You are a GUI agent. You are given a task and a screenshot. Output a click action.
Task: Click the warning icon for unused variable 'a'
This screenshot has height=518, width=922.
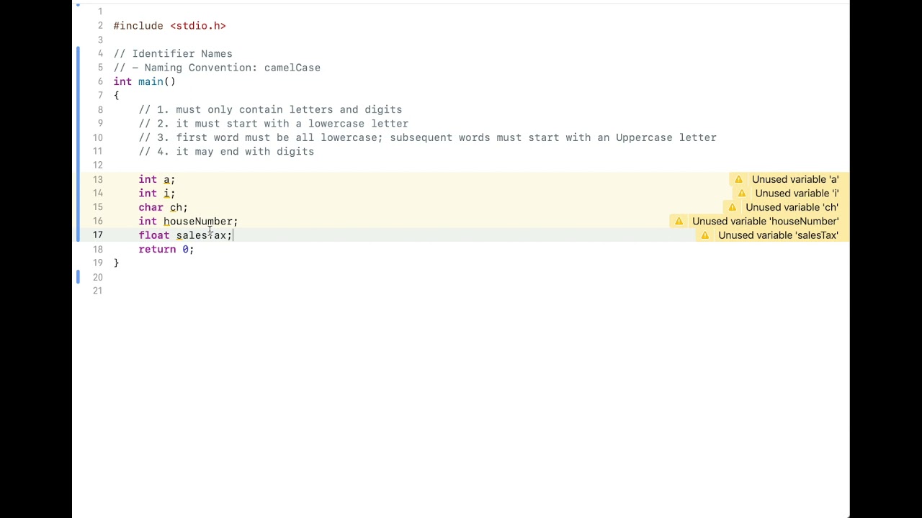[x=738, y=180]
